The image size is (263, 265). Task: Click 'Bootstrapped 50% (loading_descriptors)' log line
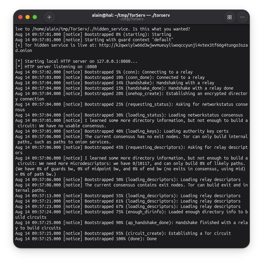coord(128,180)
